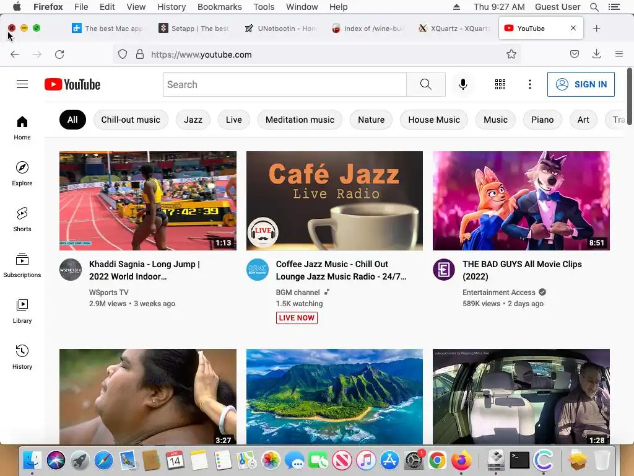Start voice search with microphone icon

pyautogui.click(x=463, y=84)
